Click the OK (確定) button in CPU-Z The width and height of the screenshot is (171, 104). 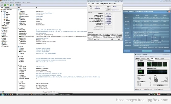[119, 39]
